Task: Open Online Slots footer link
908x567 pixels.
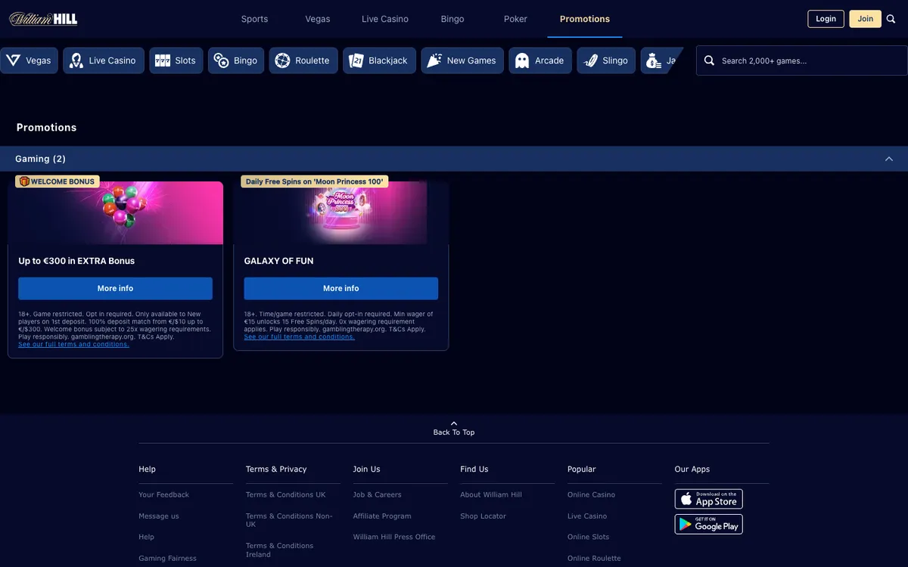Action: 588,537
